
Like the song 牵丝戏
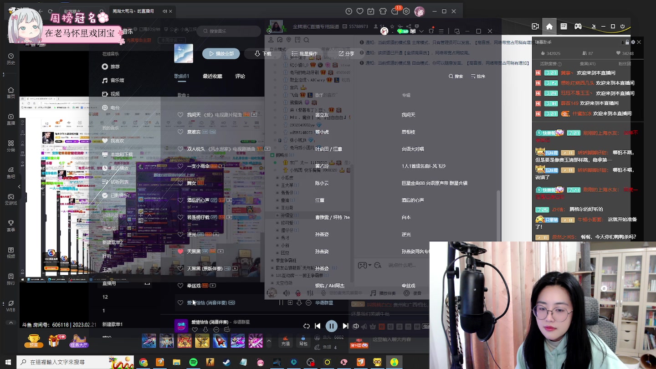180,286
